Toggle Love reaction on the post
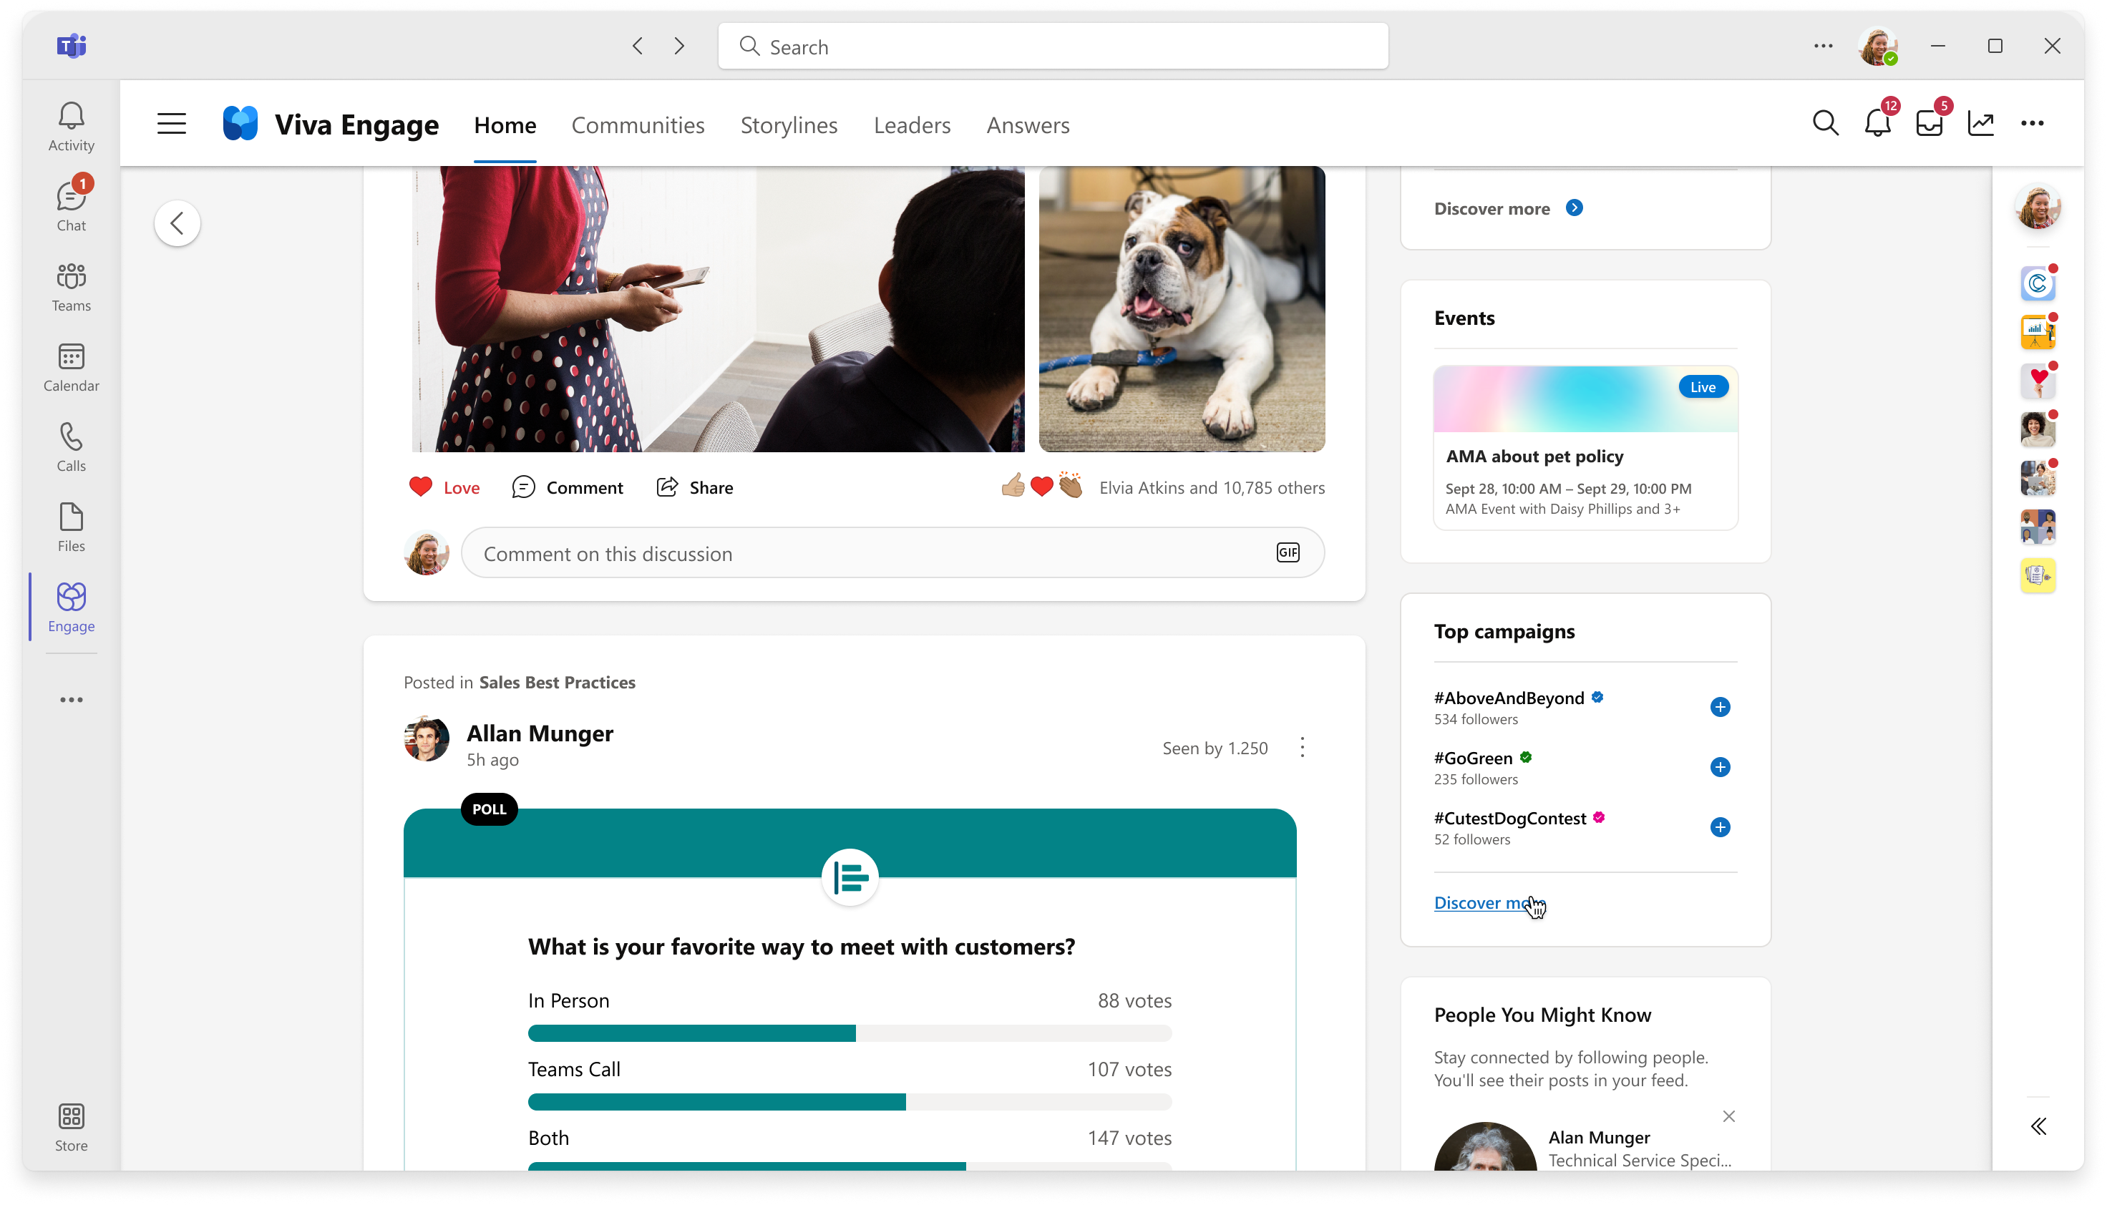Screen dimensions: 2107x1205 tap(444, 486)
